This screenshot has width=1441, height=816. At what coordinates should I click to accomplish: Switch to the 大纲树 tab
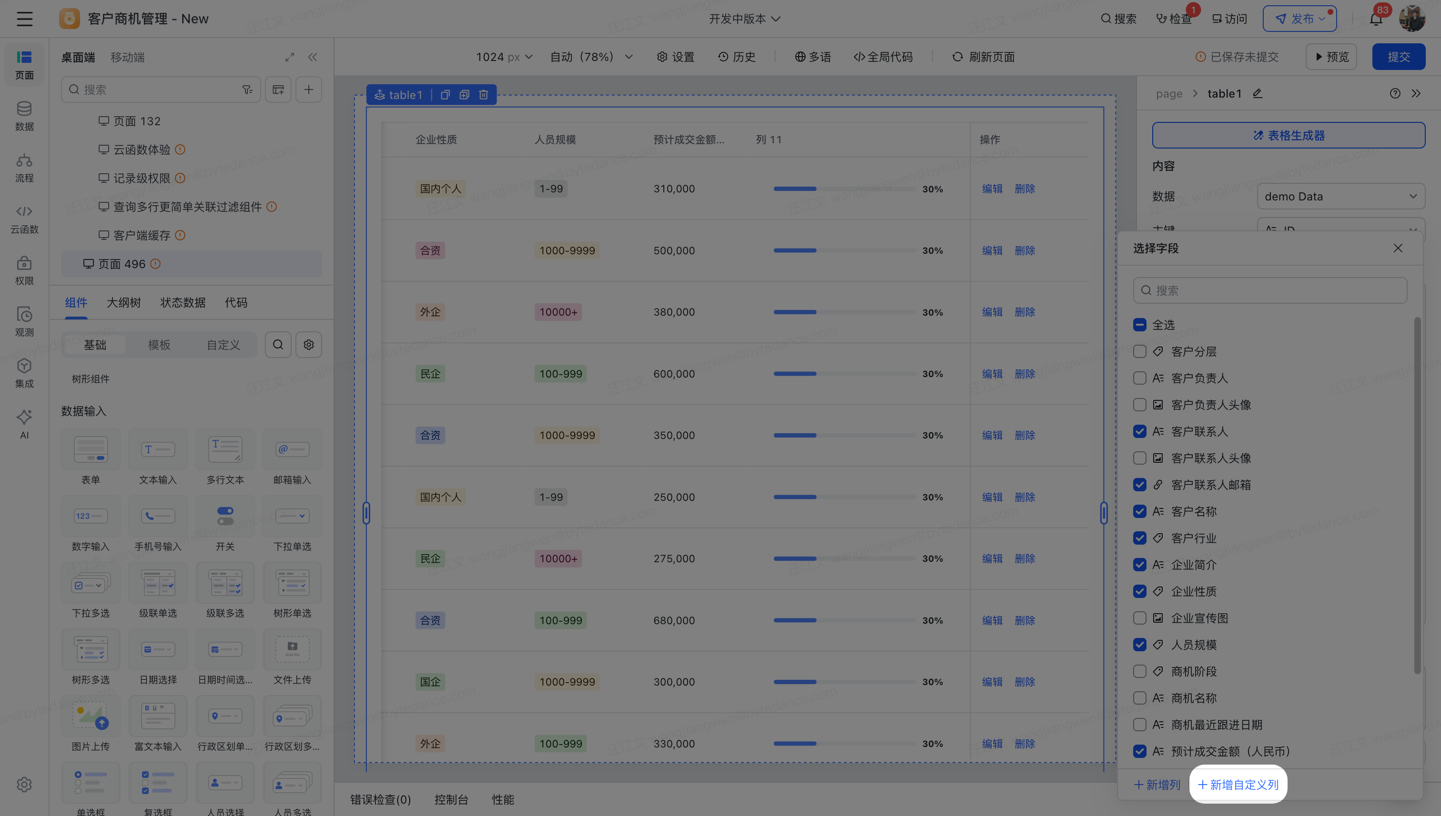(x=123, y=303)
